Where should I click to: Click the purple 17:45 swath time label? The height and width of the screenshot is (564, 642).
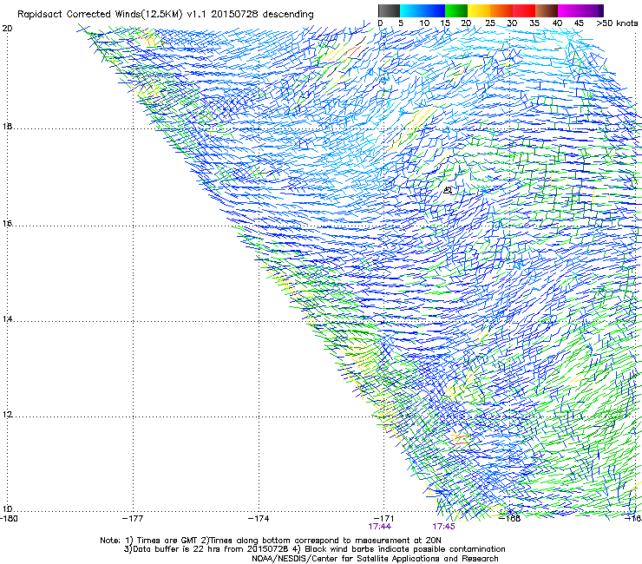click(443, 527)
